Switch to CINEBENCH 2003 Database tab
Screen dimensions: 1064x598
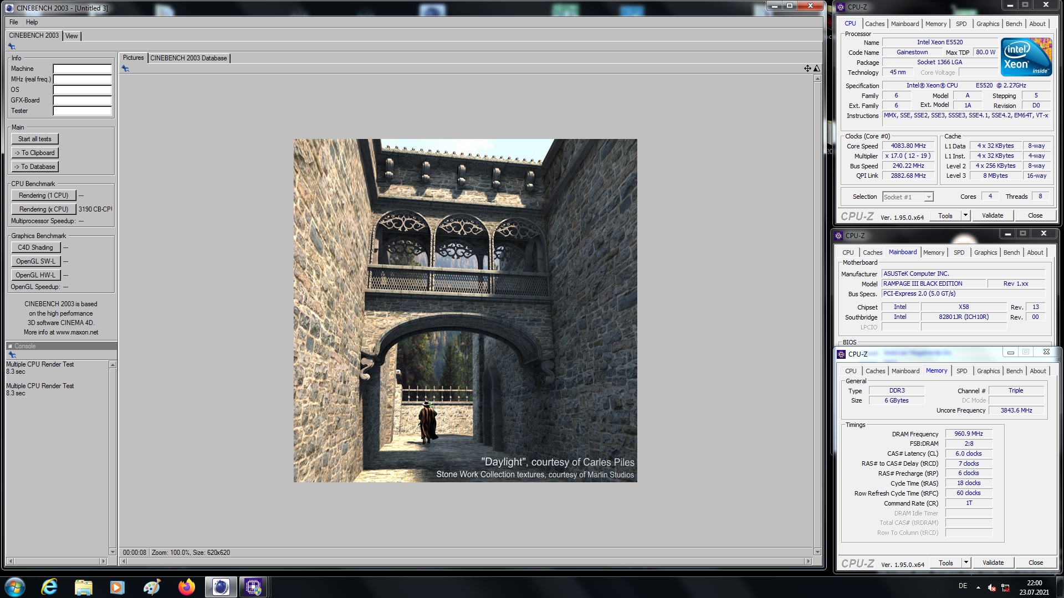coord(188,58)
